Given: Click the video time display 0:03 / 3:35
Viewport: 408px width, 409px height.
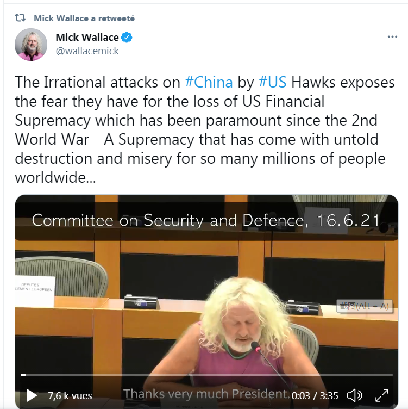Looking at the screenshot, I should tap(315, 396).
